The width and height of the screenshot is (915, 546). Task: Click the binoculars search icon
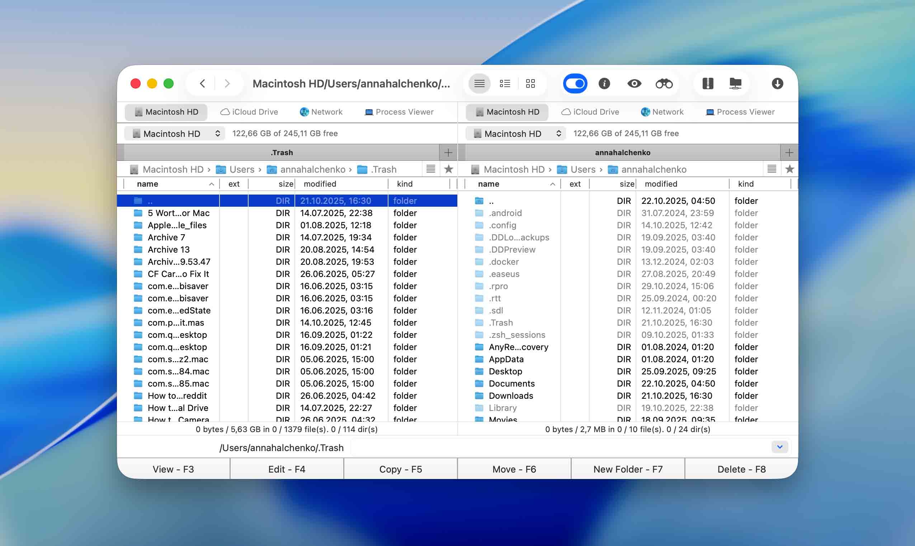664,84
